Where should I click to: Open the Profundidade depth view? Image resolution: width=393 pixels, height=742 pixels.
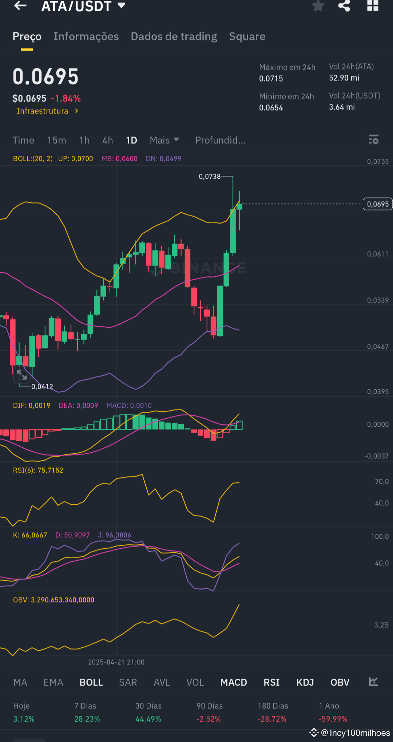point(221,140)
